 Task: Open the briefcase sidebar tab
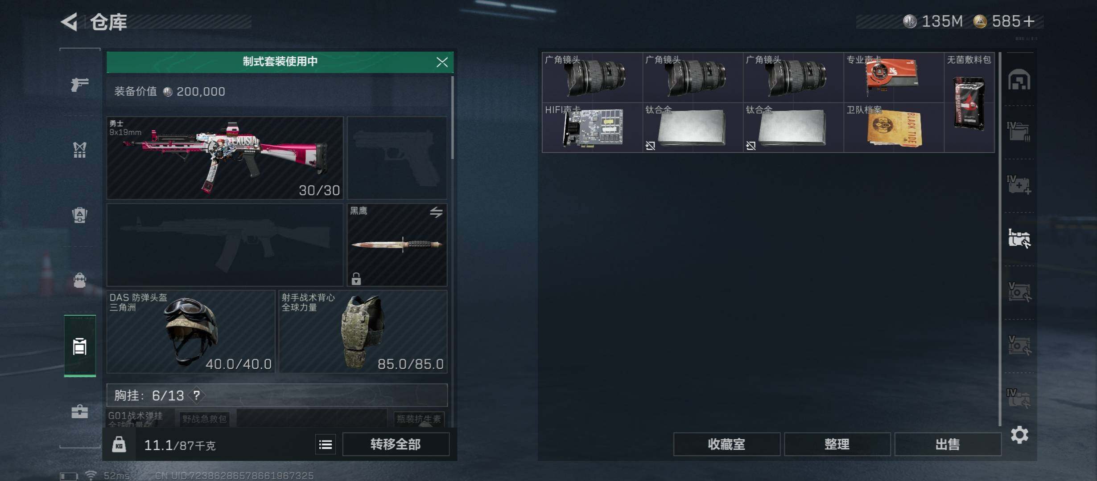80,411
